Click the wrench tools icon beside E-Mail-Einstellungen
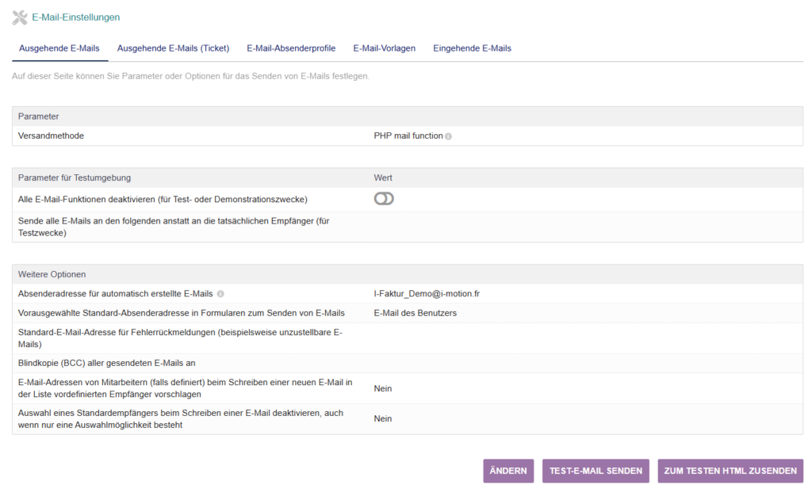This screenshot has width=812, height=496. pos(20,17)
